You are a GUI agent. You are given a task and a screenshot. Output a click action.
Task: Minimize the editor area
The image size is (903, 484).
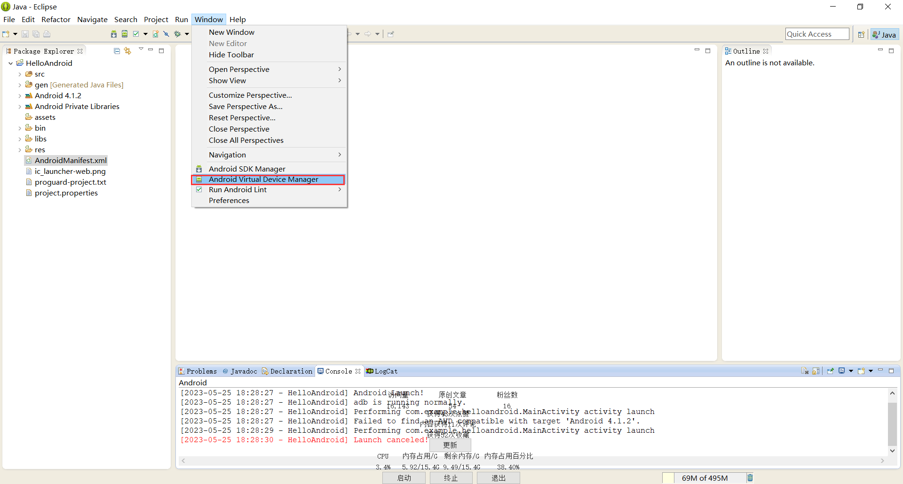coord(697,50)
